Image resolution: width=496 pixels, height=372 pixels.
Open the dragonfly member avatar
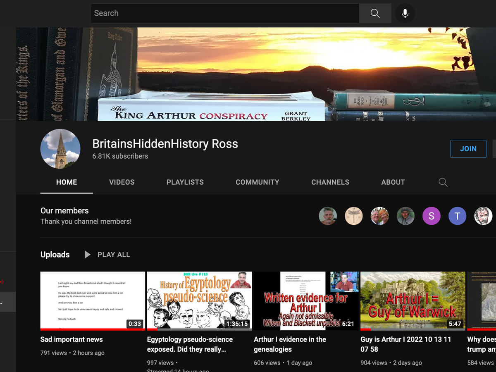pyautogui.click(x=353, y=216)
